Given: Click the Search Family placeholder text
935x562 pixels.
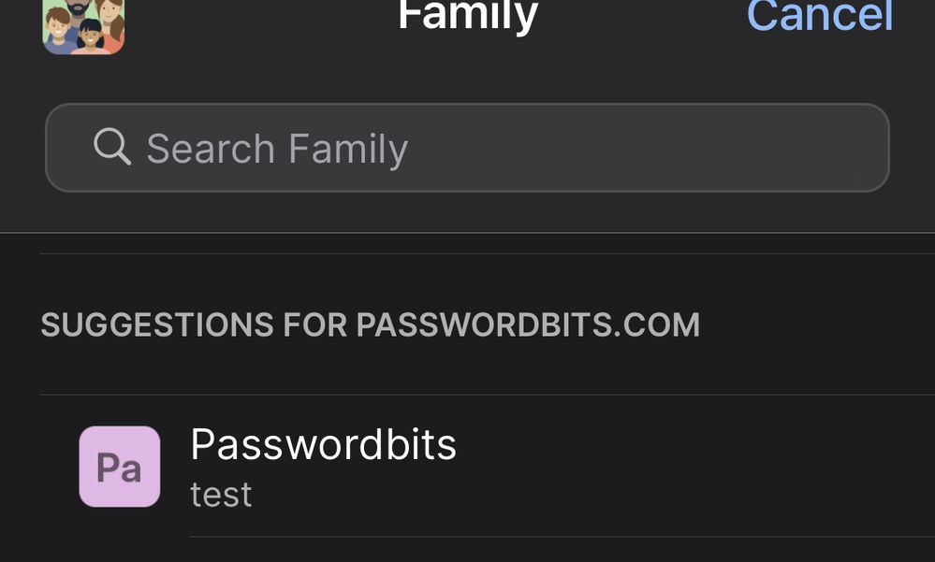Looking at the screenshot, I should (x=277, y=149).
